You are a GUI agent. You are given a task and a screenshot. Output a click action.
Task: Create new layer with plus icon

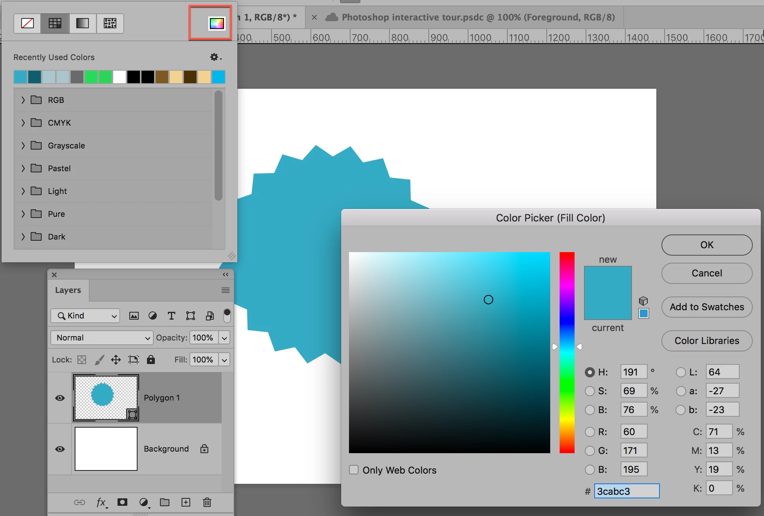point(186,502)
